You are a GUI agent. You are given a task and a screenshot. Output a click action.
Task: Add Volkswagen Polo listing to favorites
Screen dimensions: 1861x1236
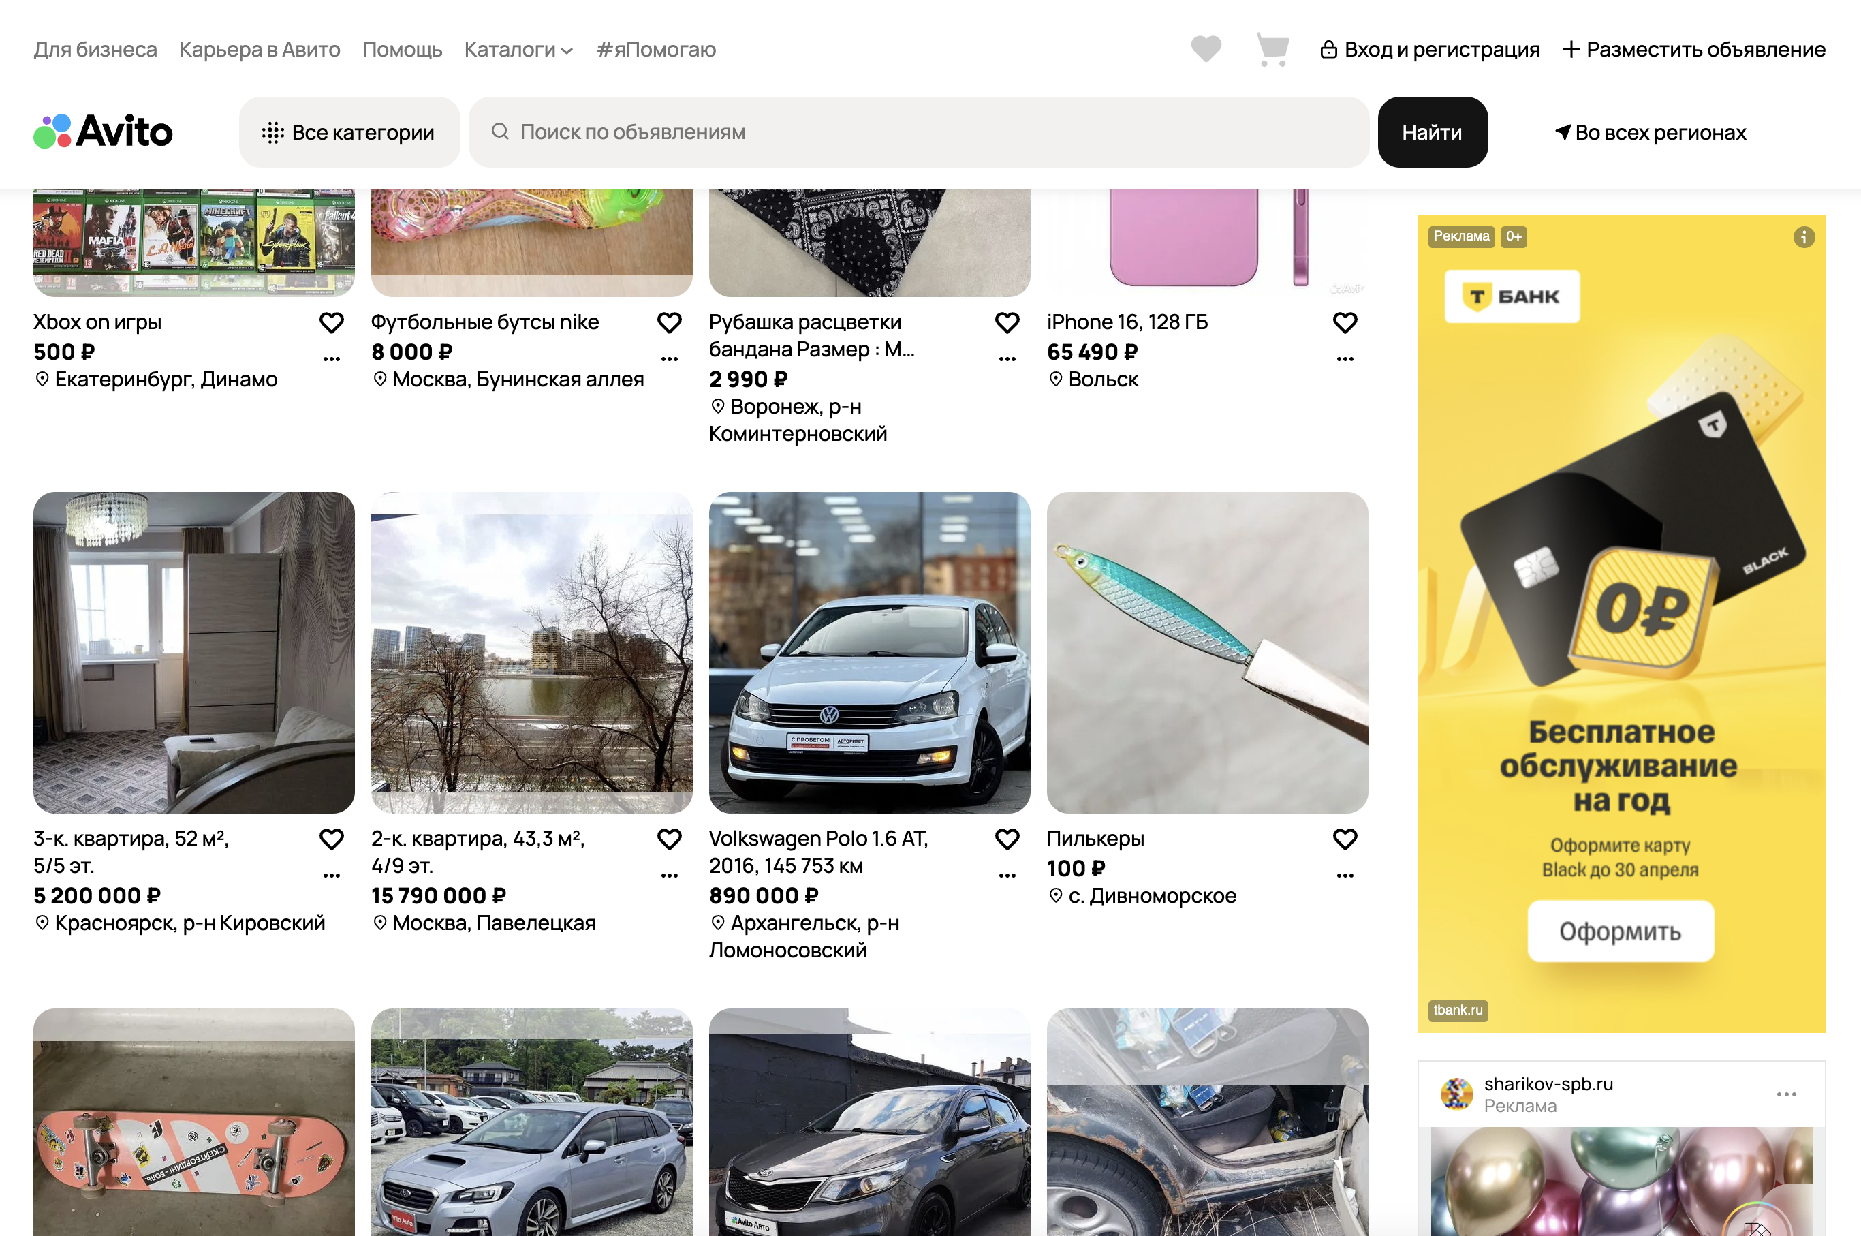[x=1007, y=839]
